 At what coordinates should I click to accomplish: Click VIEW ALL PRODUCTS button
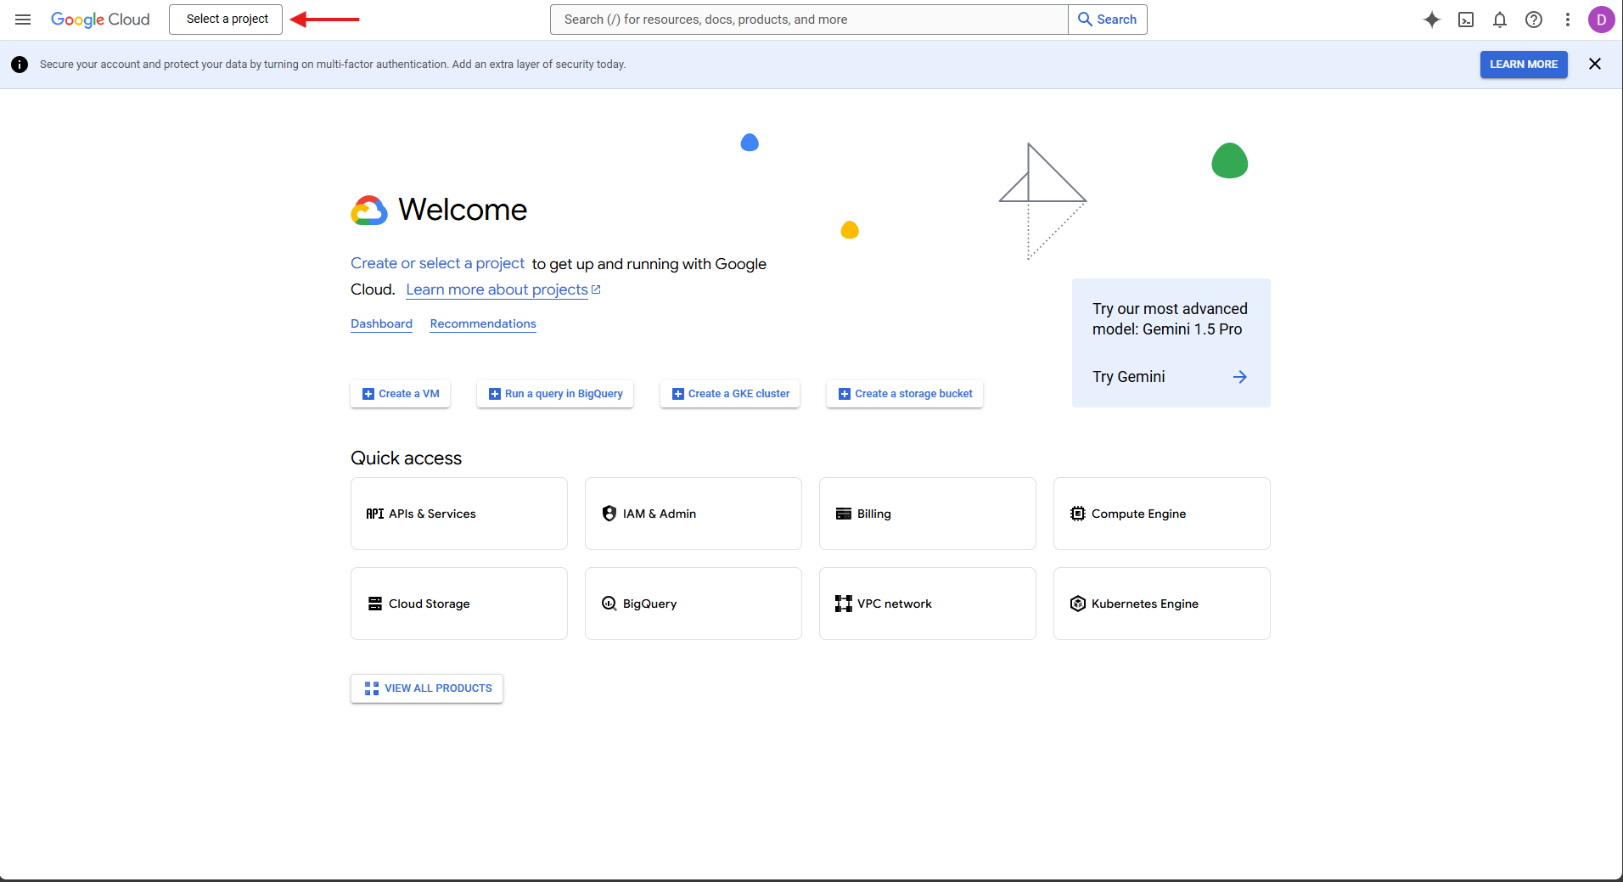(427, 688)
